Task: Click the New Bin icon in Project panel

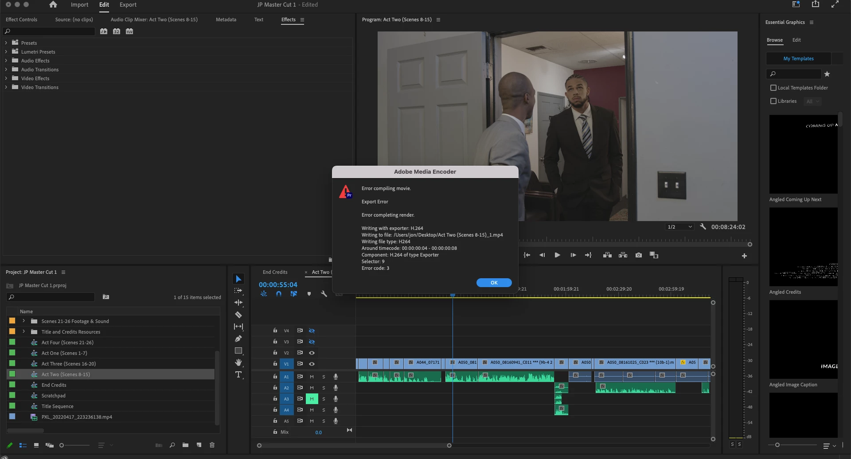Action: (185, 445)
